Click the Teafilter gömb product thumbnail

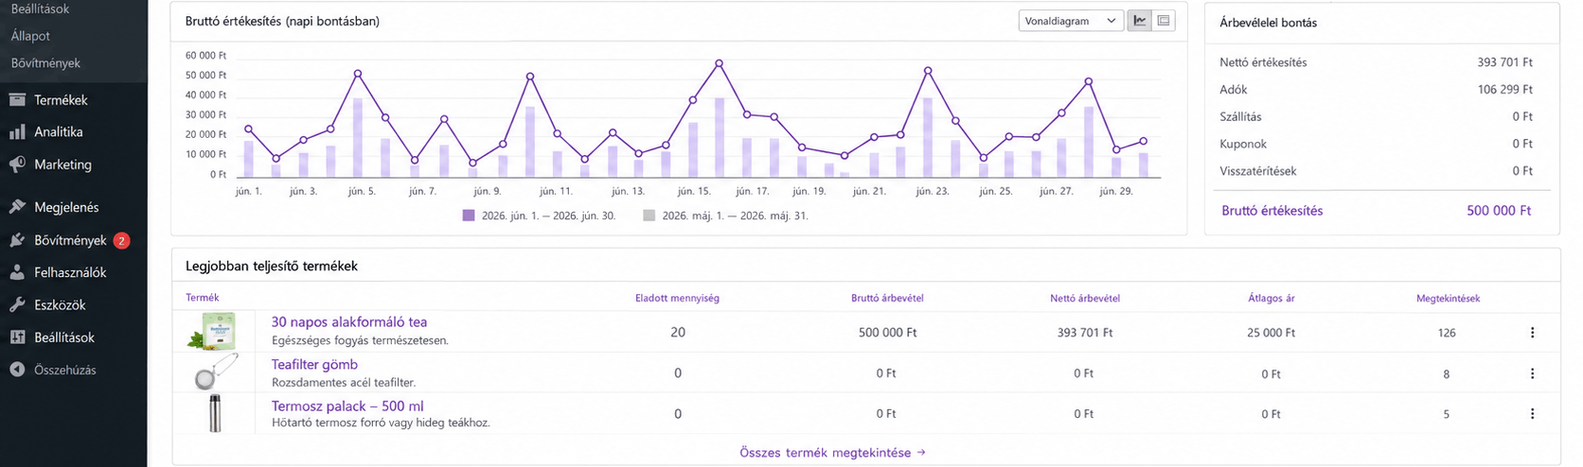215,372
